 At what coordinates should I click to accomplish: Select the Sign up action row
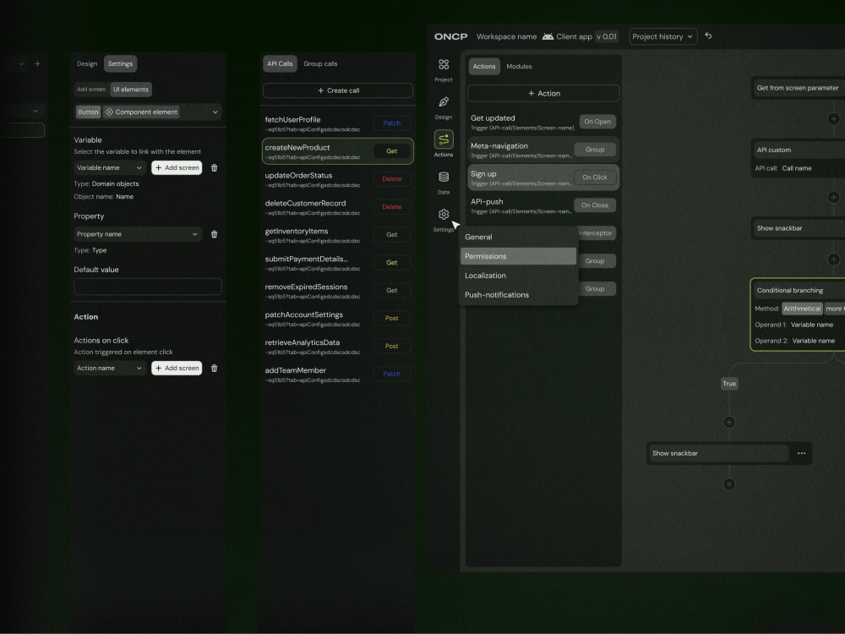click(x=543, y=178)
